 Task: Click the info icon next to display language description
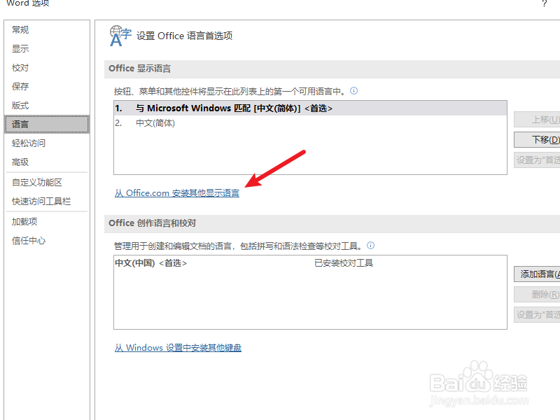tap(354, 89)
